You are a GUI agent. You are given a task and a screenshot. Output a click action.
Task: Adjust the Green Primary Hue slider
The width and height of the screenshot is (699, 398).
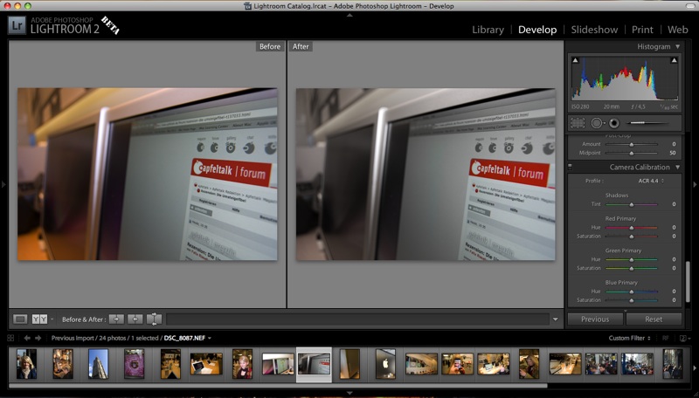click(x=631, y=259)
